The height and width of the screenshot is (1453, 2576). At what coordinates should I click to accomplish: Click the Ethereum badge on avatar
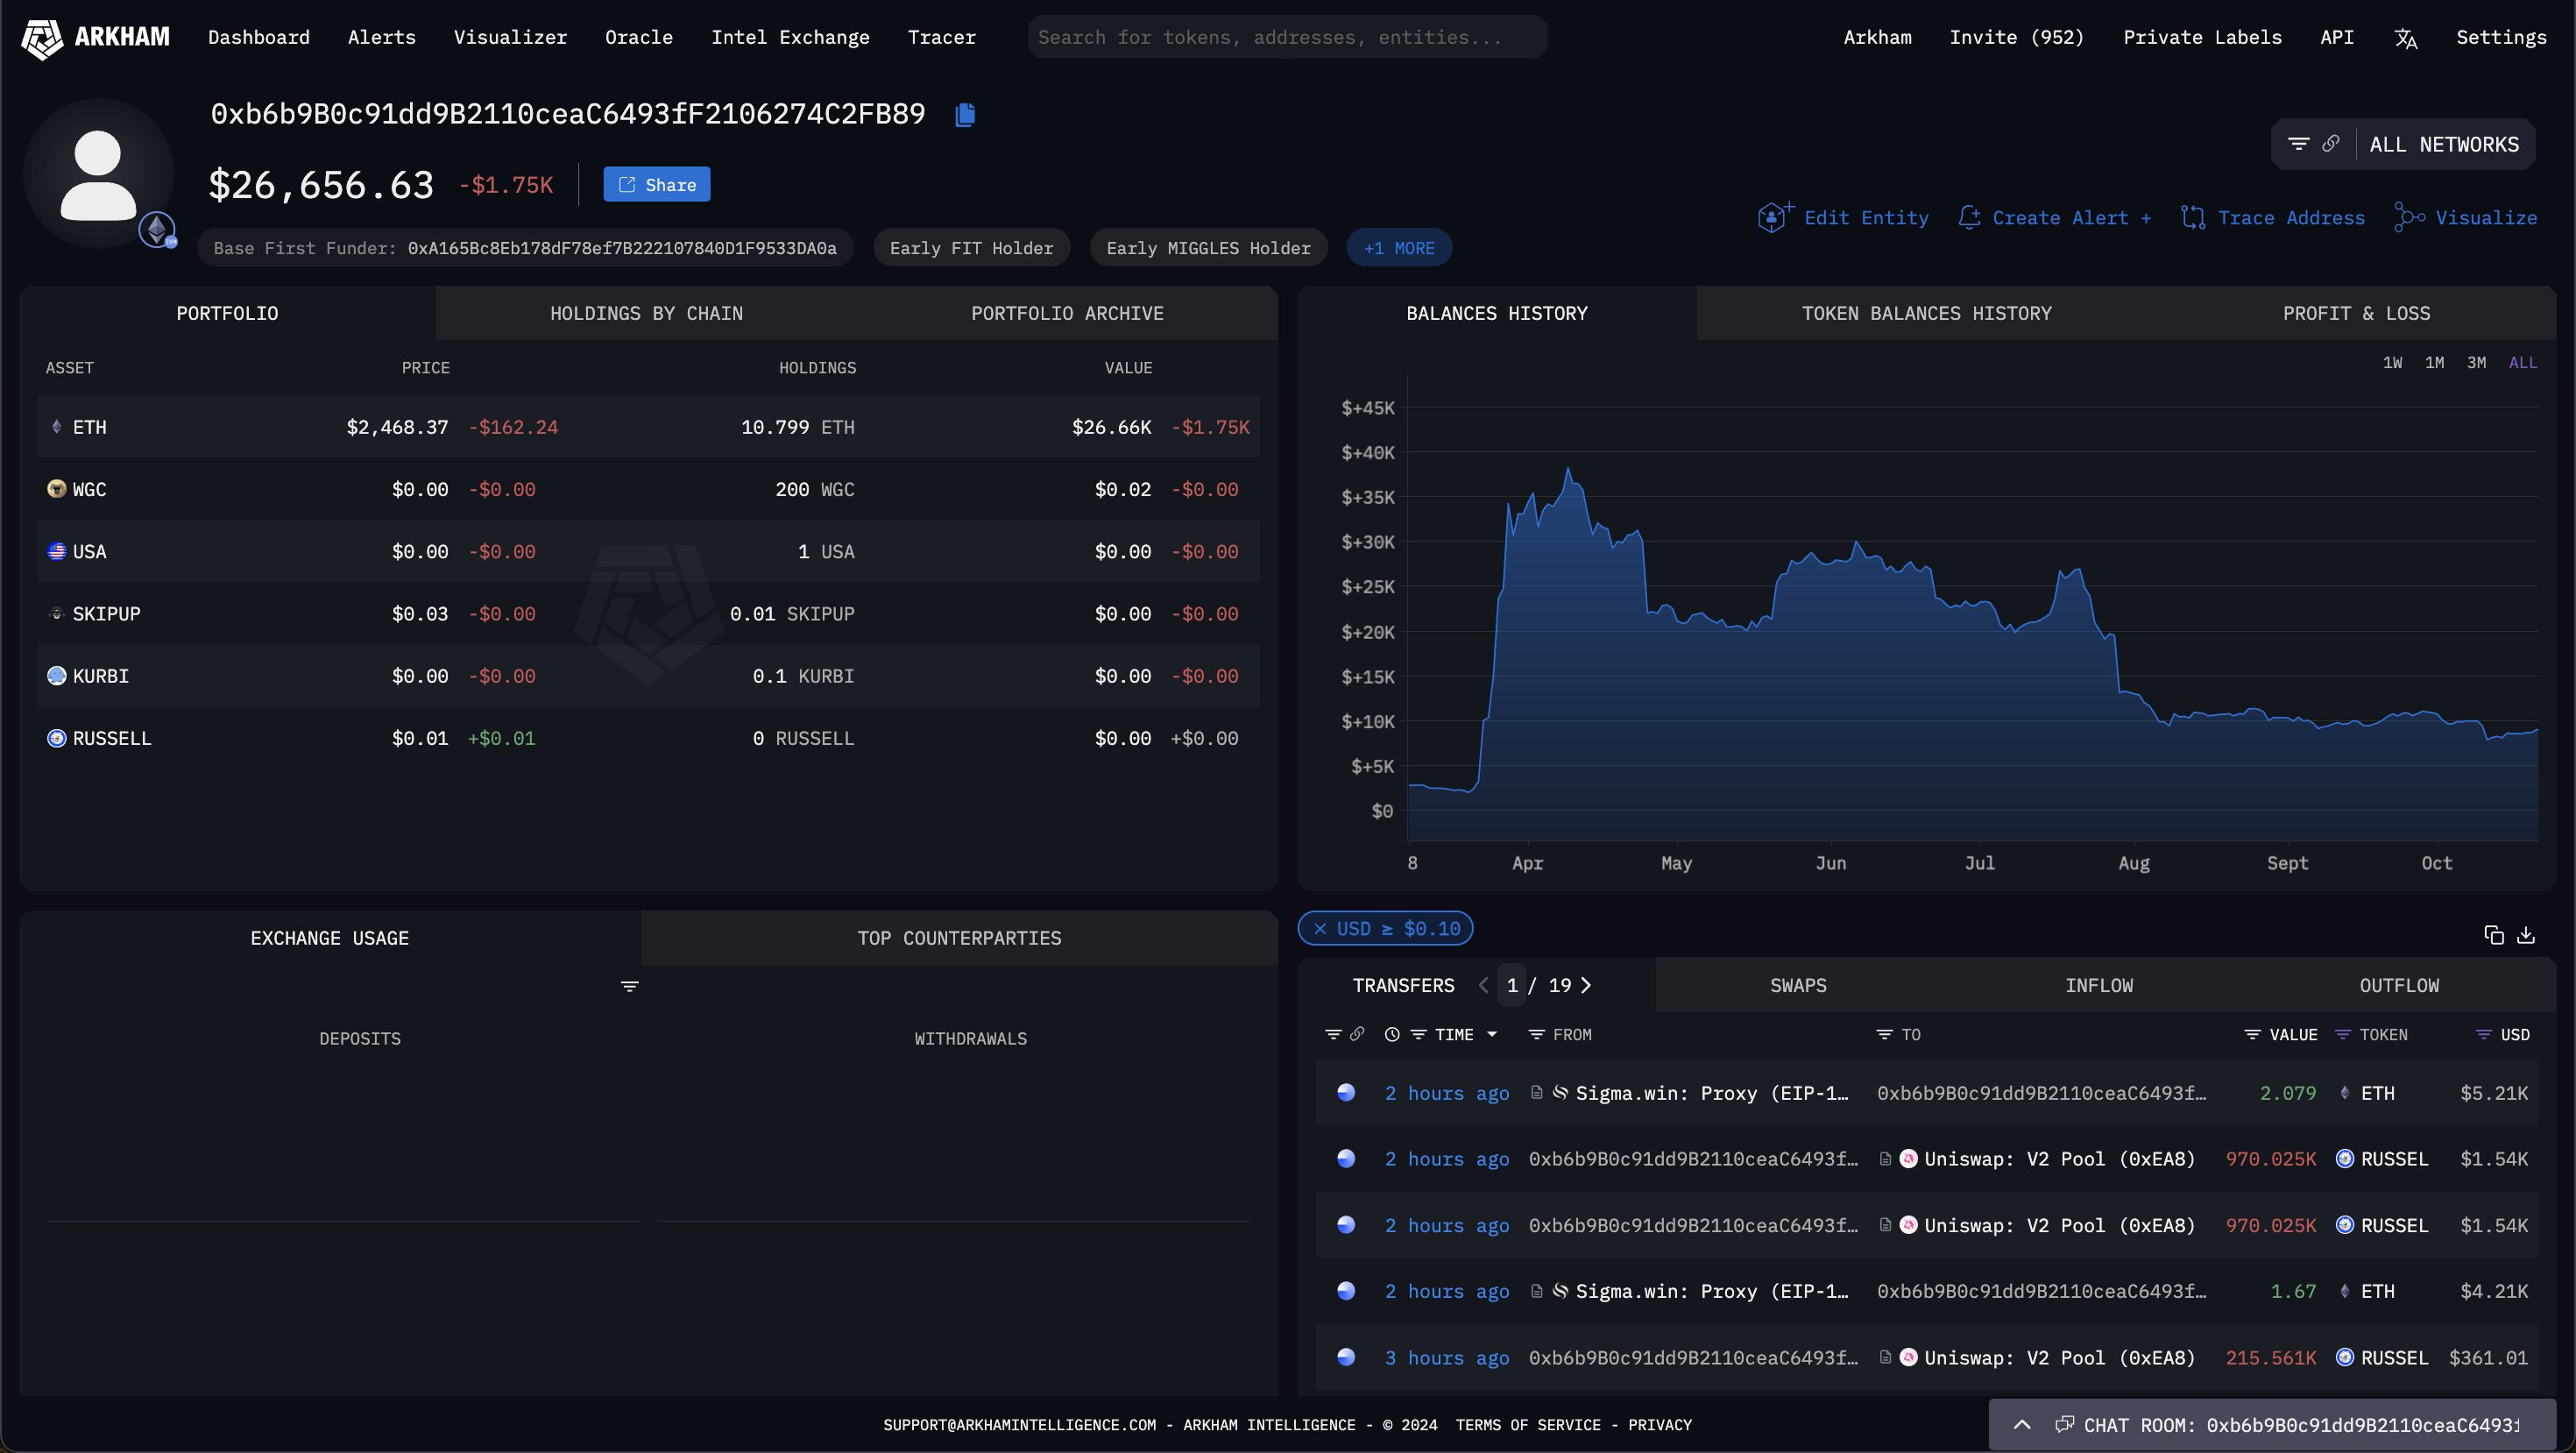point(158,231)
